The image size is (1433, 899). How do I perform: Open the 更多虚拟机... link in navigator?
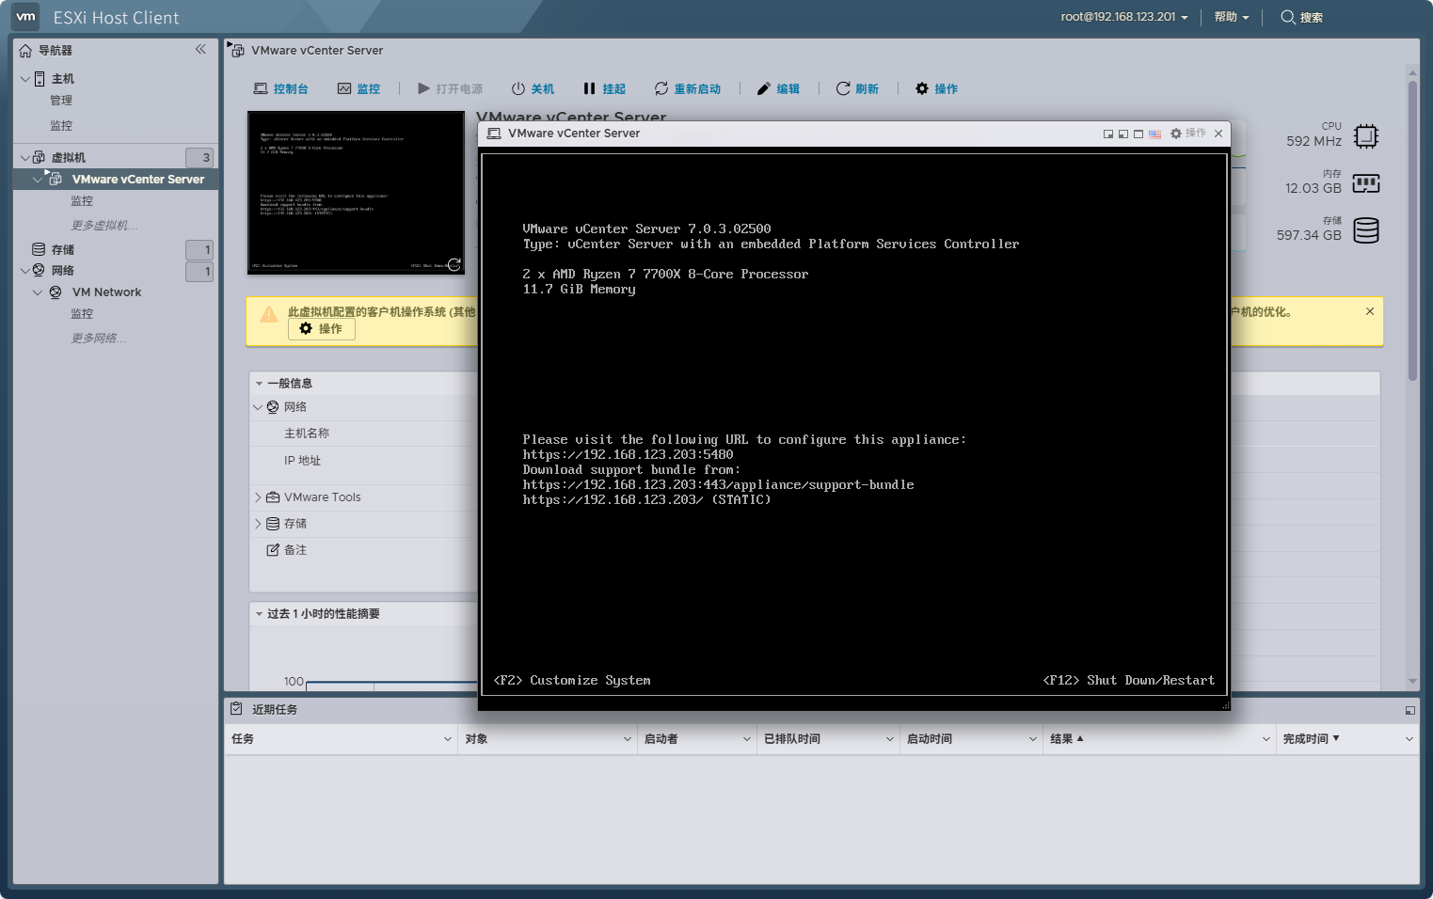103,226
